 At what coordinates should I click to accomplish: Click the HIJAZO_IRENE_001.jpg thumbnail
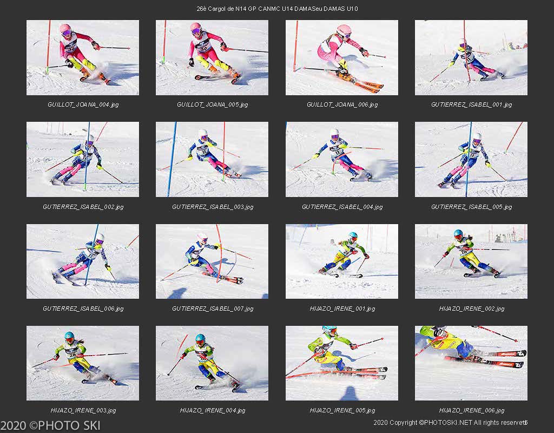click(342, 261)
